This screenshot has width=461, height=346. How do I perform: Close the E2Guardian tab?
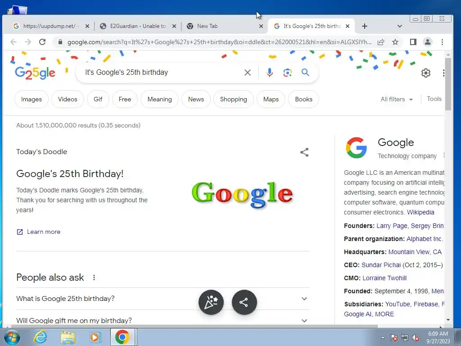[174, 26]
